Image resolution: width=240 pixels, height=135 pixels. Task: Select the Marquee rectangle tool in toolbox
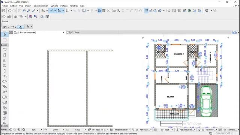click(4, 40)
